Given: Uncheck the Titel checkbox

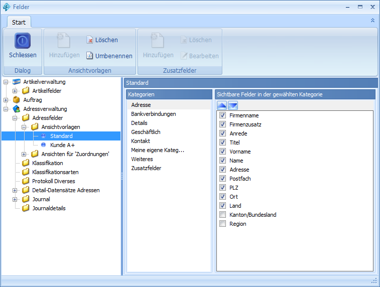Looking at the screenshot, I should point(222,142).
